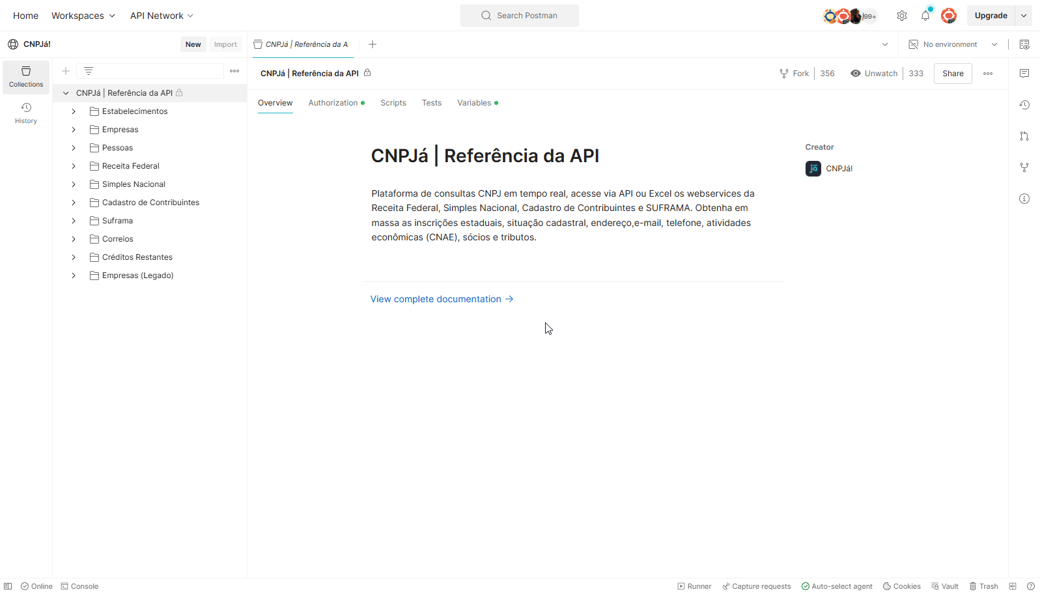Open the Upgrade dropdown arrow
This screenshot has height=594, width=1040.
[1024, 16]
